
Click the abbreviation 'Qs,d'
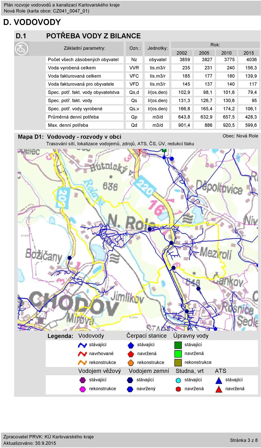[x=134, y=92]
